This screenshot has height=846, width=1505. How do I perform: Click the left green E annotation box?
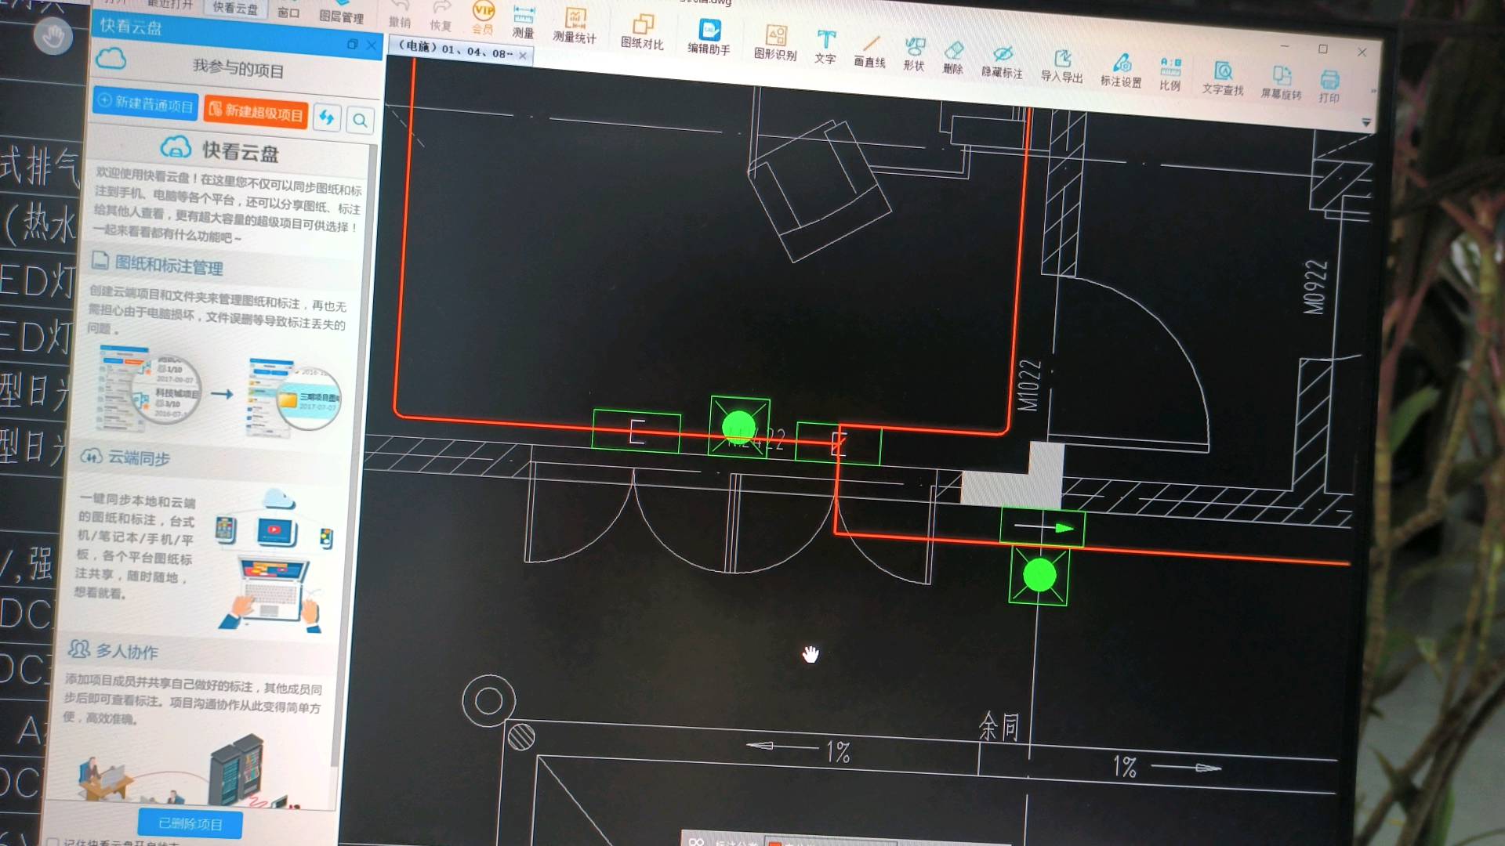pos(636,431)
